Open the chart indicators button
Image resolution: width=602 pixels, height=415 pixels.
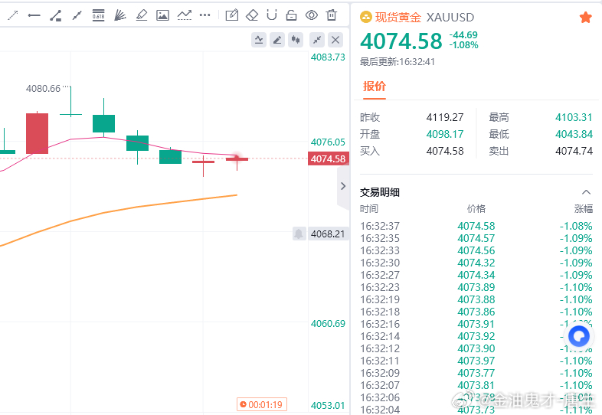coord(259,40)
